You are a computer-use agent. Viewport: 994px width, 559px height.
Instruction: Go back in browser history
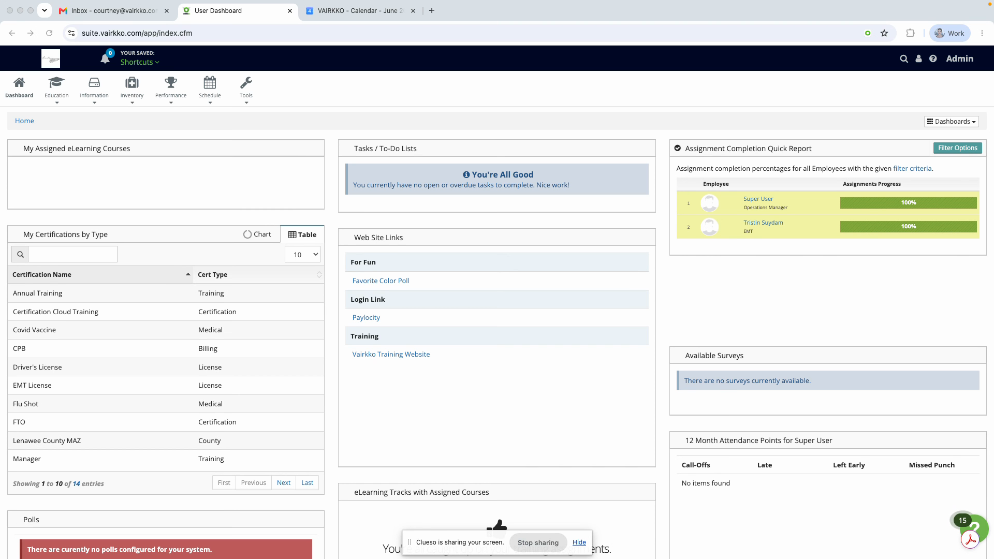coord(12,33)
